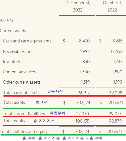
Task: Click the Korean annotation 유동부채
Action: click(58, 113)
